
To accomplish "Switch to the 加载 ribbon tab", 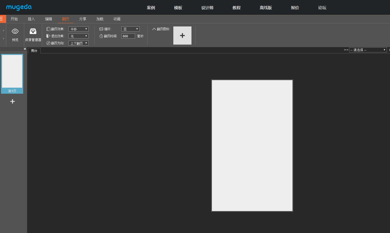I will 100,19.
